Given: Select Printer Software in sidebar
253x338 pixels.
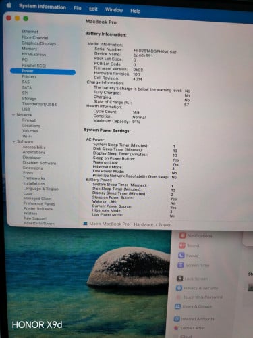Looking at the screenshot, I should [x=38, y=209].
